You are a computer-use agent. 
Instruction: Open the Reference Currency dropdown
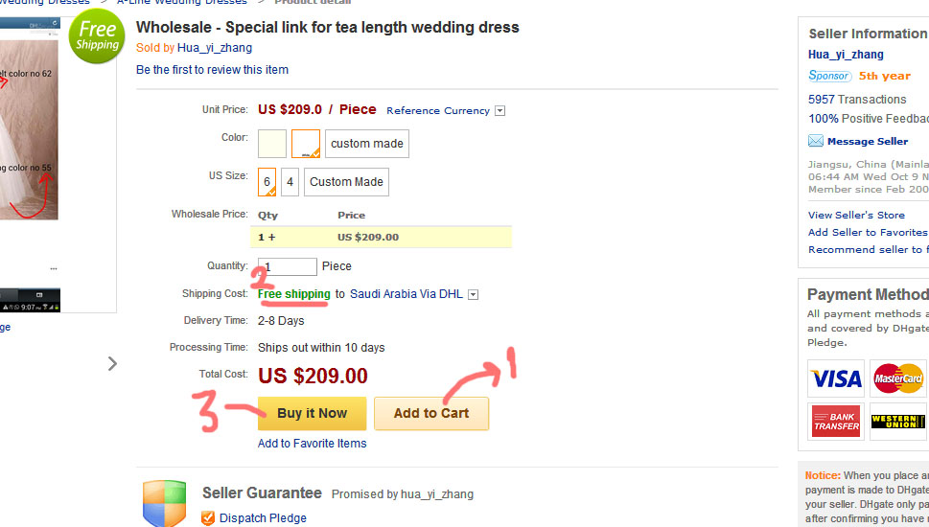(499, 111)
